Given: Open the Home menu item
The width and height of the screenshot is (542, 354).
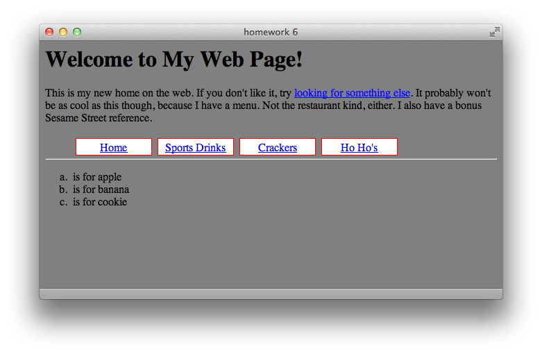Looking at the screenshot, I should [114, 148].
